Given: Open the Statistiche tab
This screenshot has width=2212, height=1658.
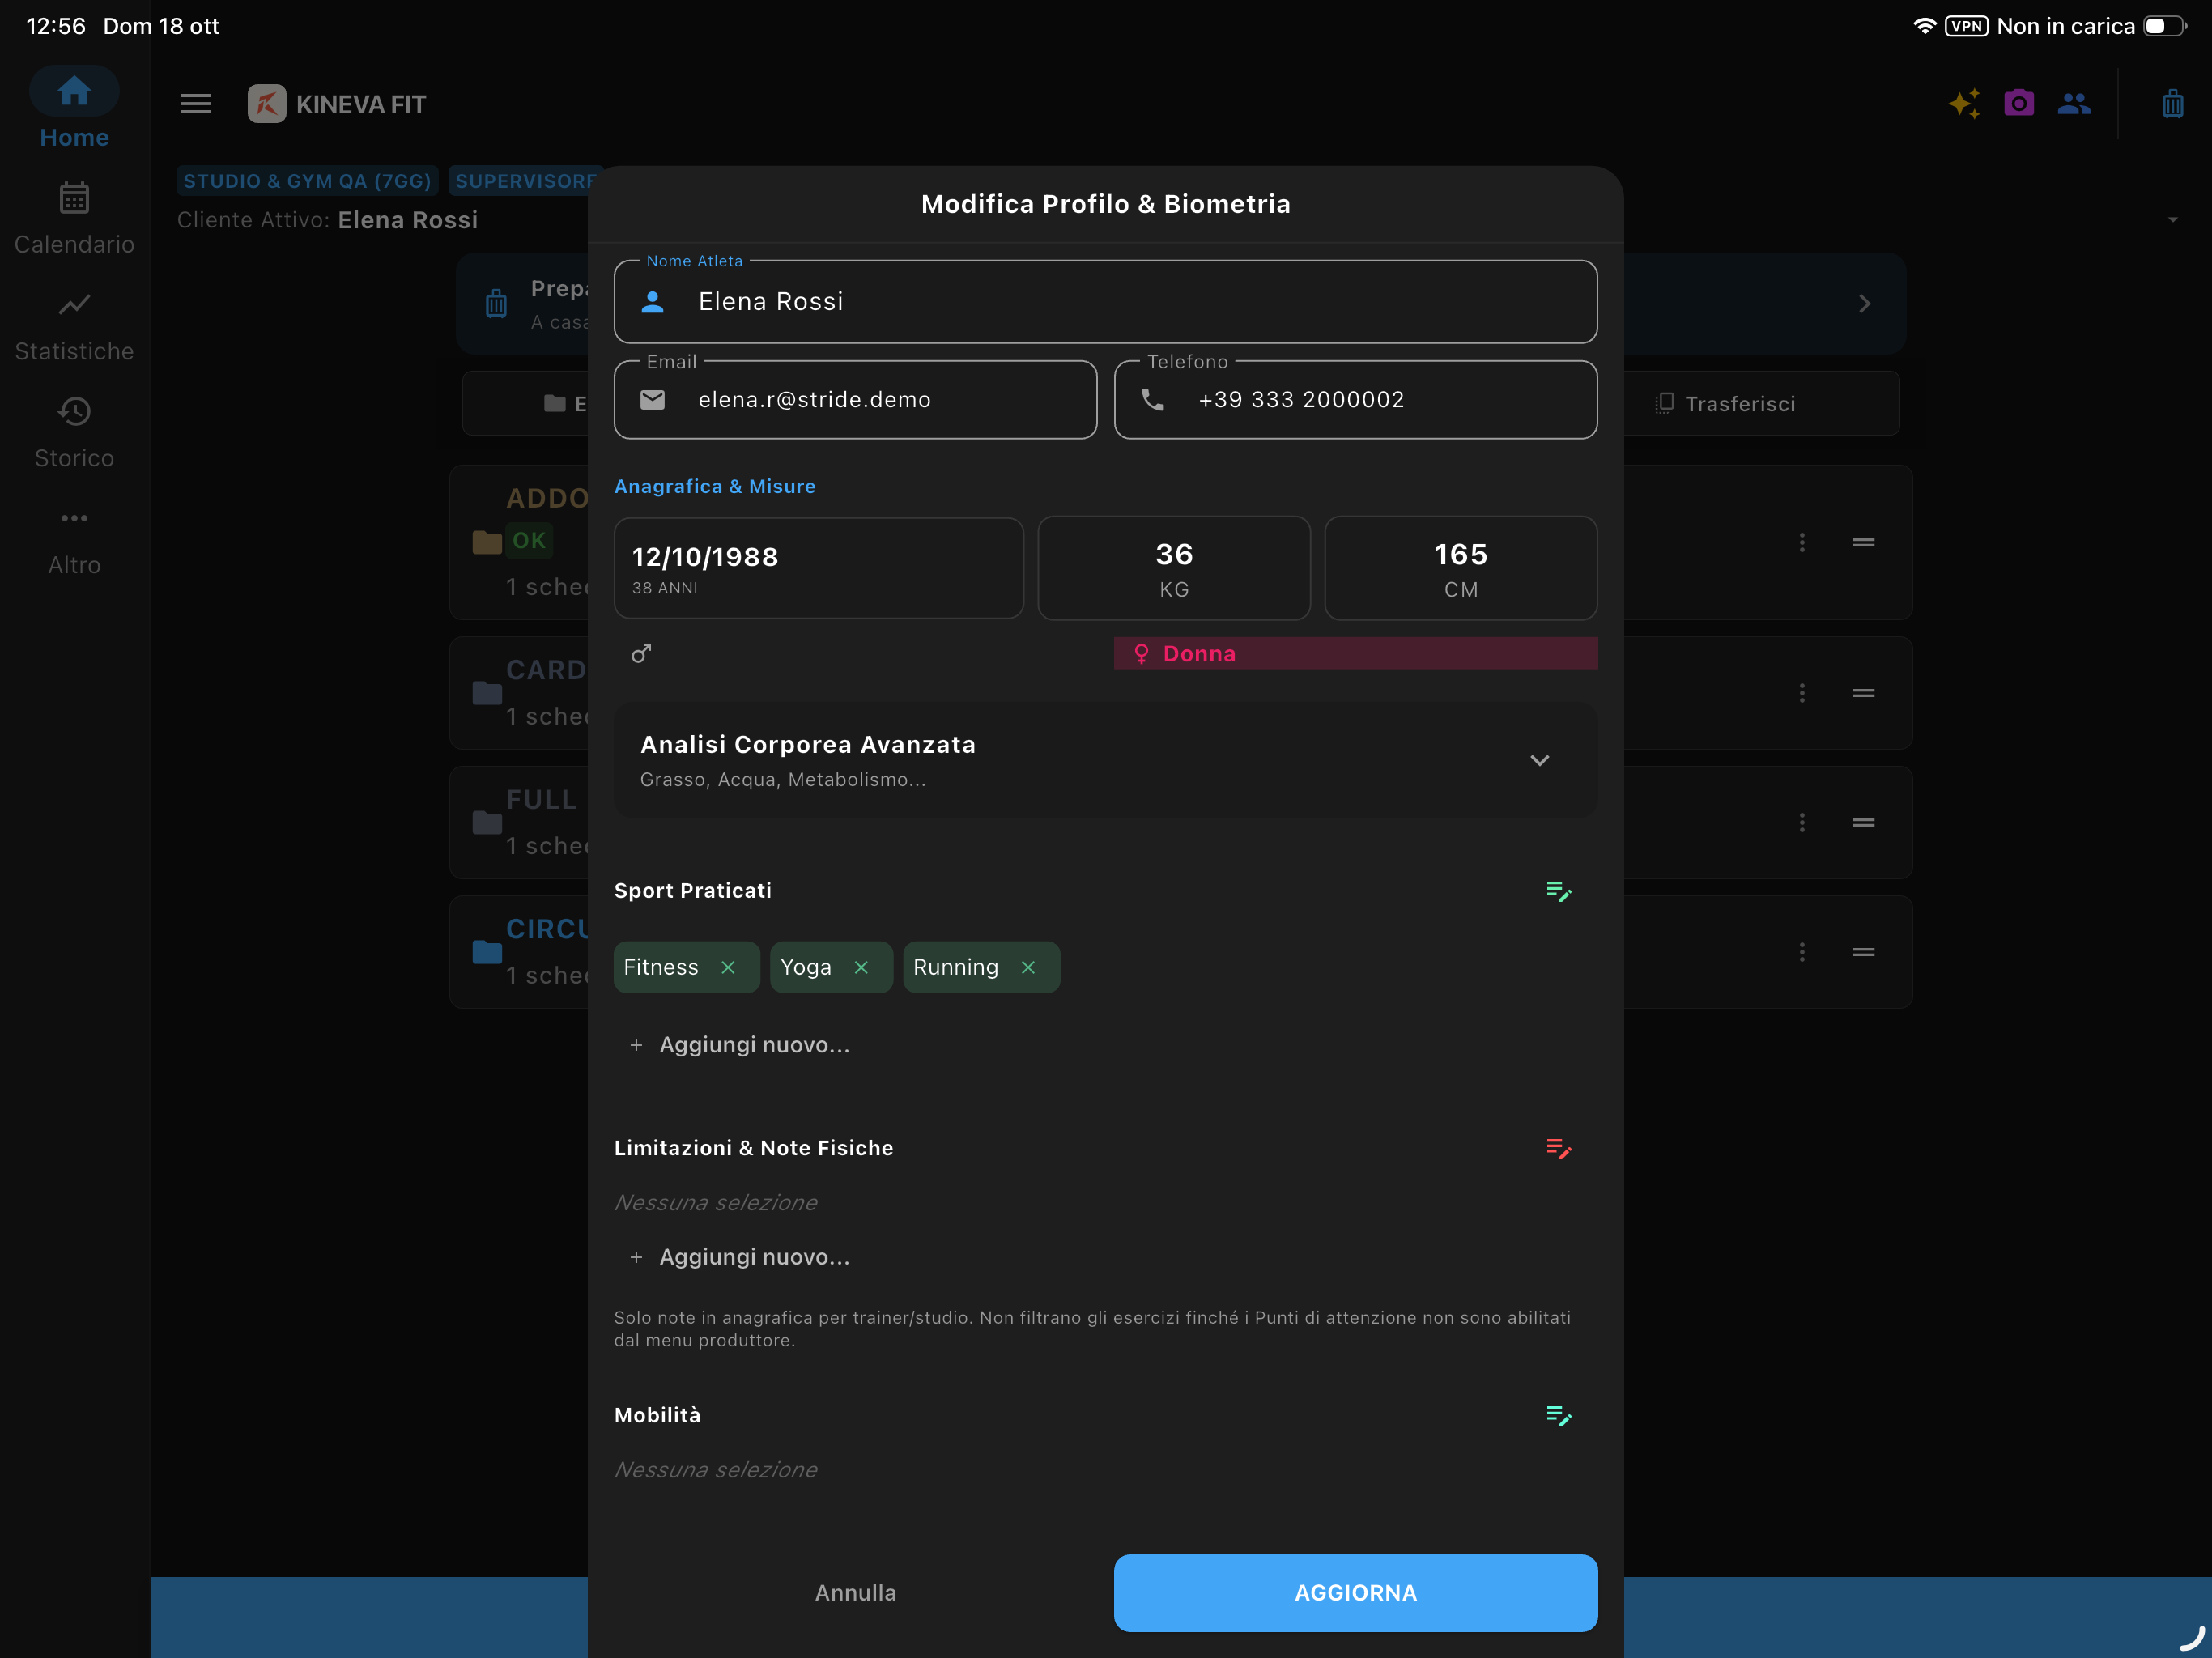Looking at the screenshot, I should click(x=74, y=326).
